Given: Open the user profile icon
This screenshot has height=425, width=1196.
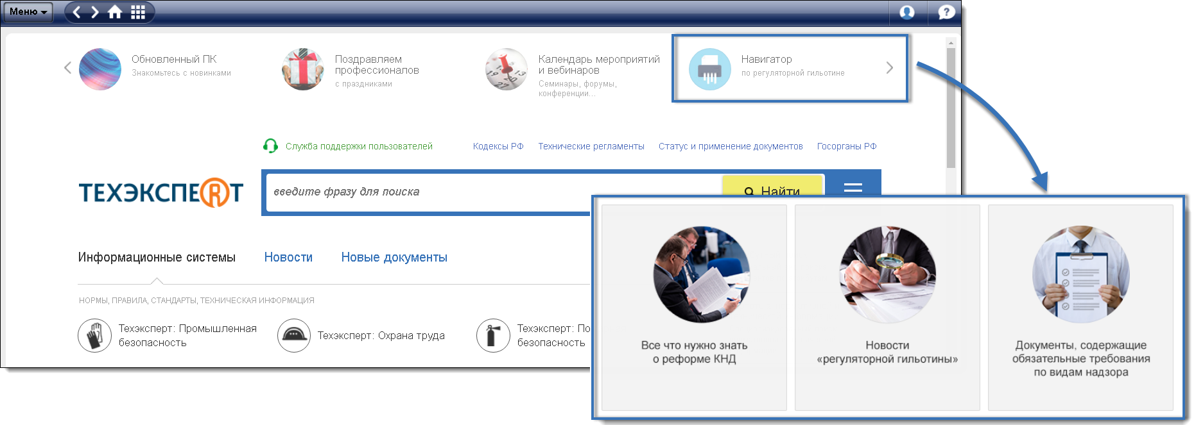Looking at the screenshot, I should click(x=907, y=12).
